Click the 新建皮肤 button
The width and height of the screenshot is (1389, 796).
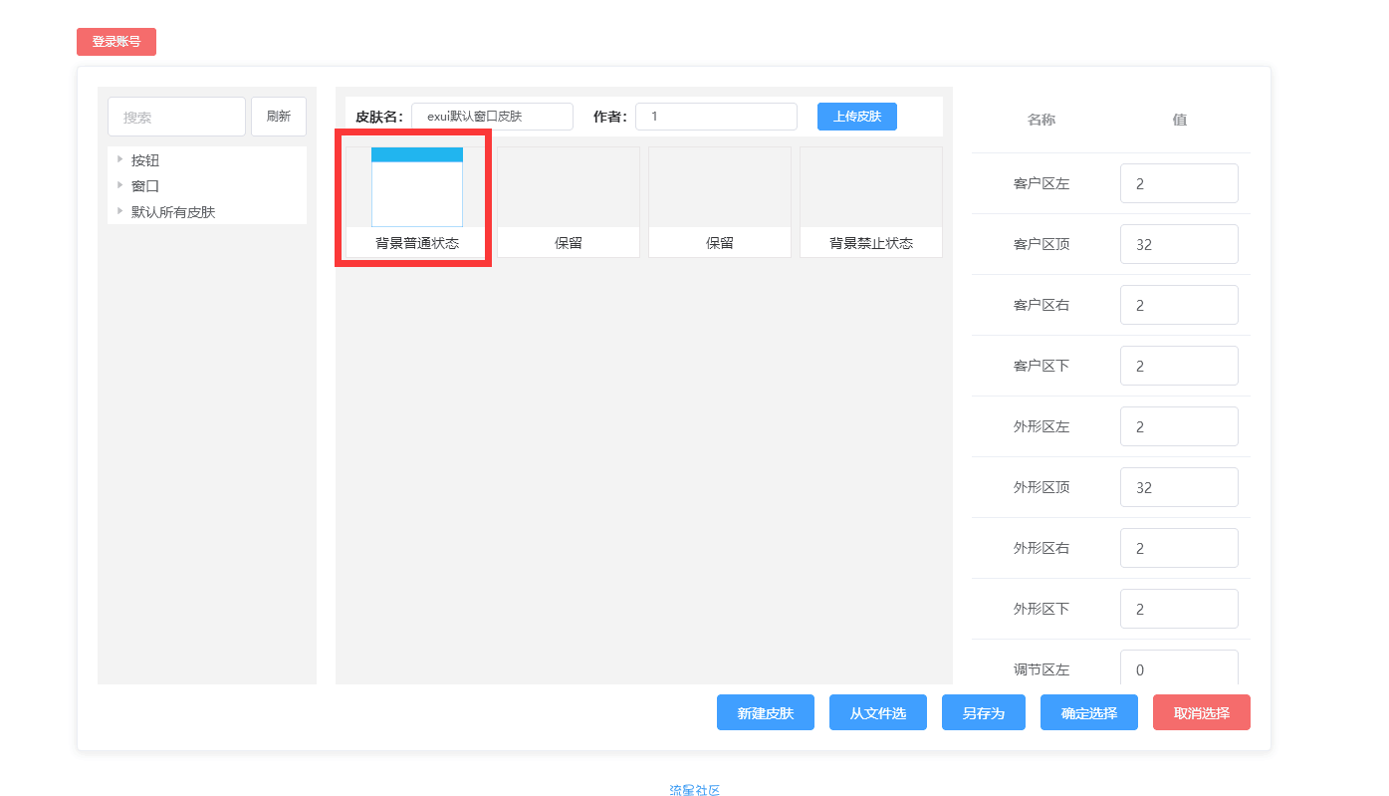[x=765, y=713]
